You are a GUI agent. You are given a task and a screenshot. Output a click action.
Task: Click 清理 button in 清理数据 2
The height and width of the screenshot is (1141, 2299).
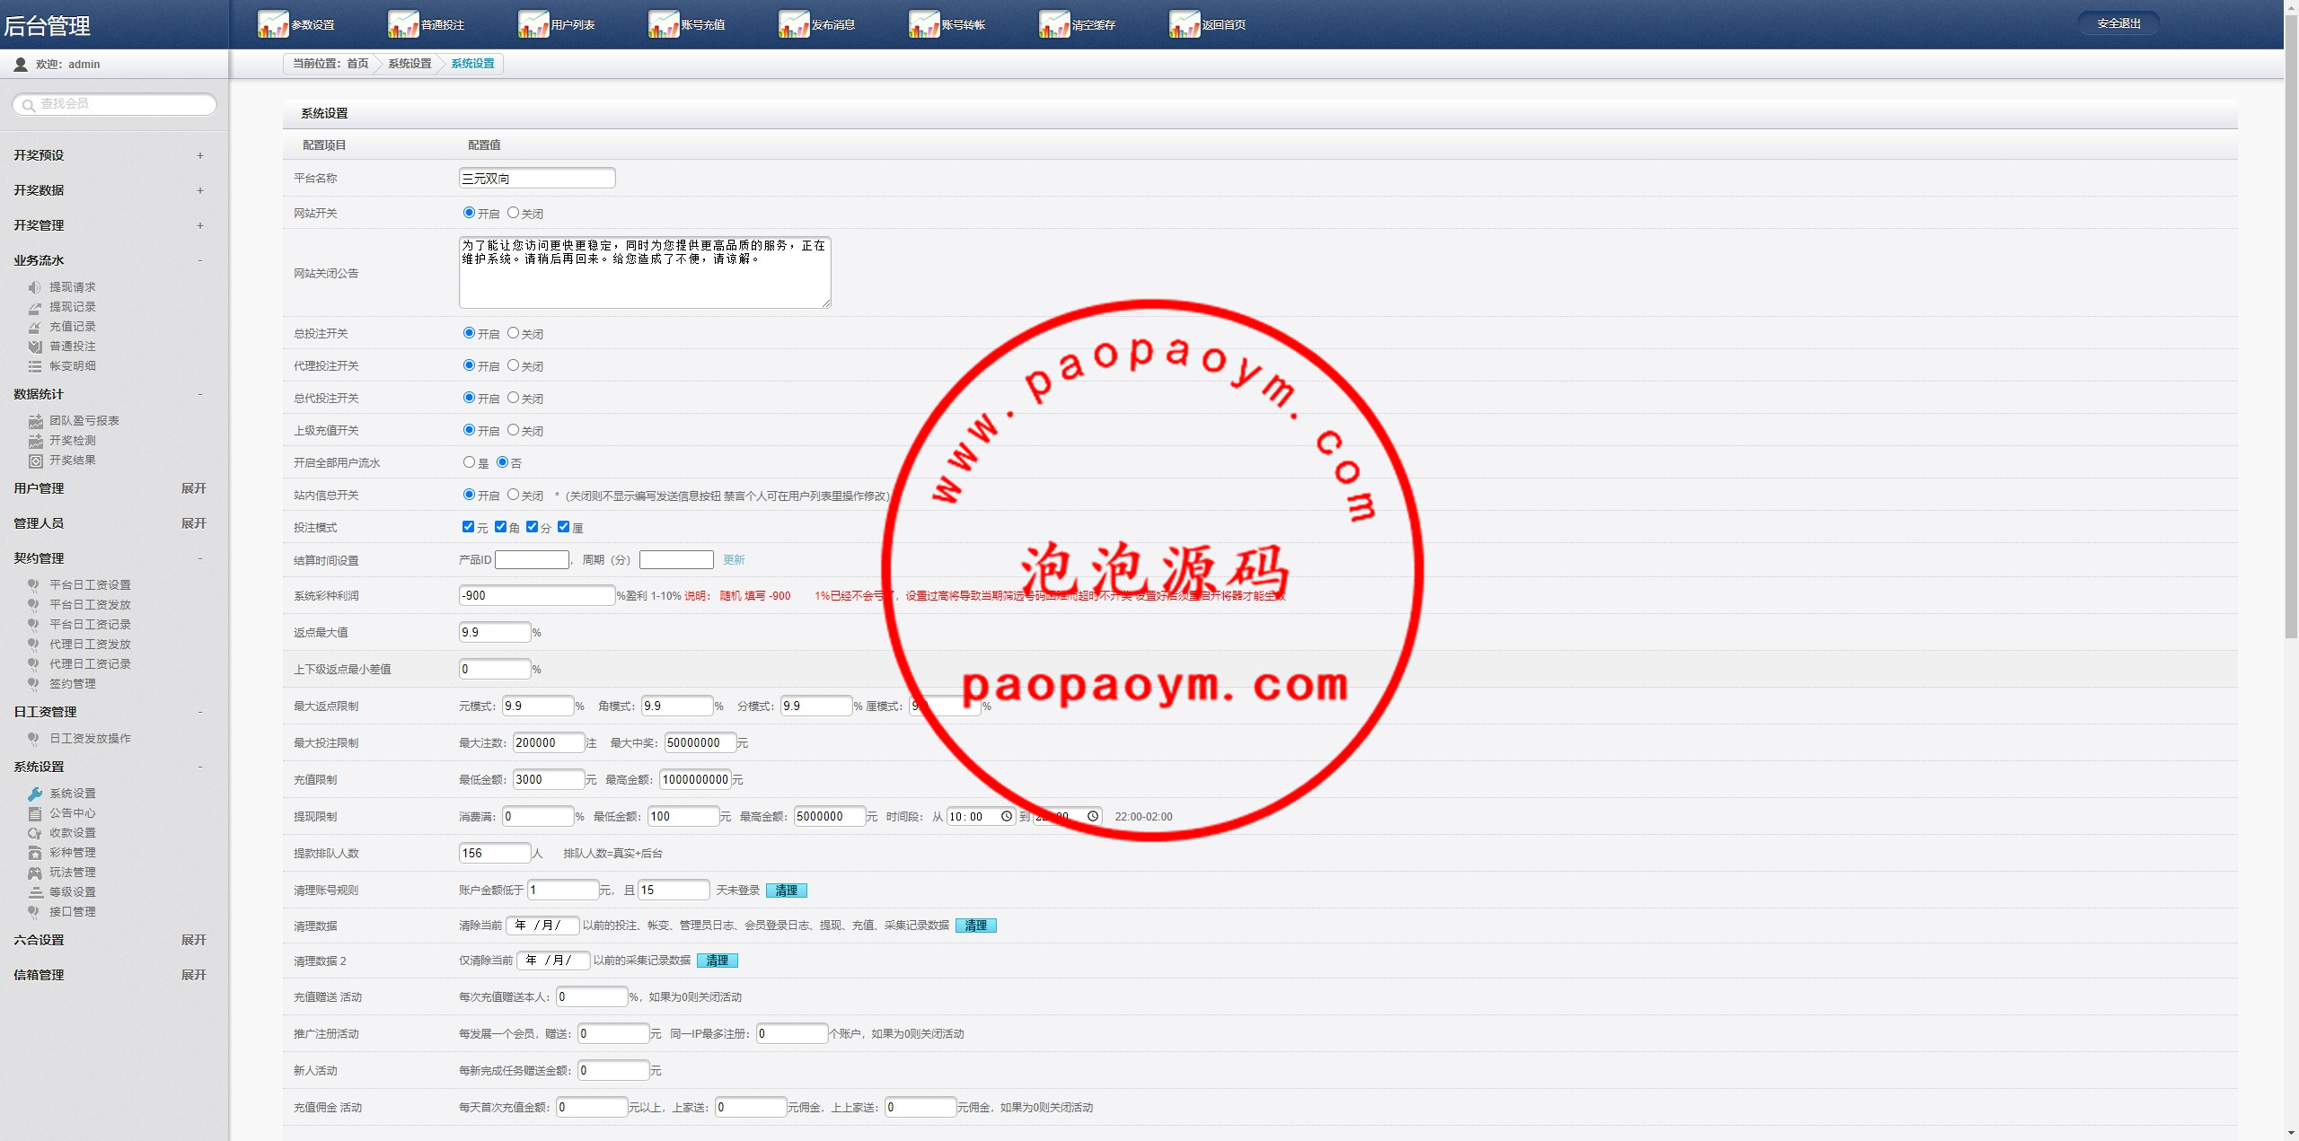pyautogui.click(x=718, y=961)
